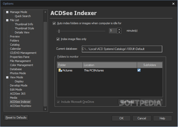Click the Location column header
This screenshot has width=178, height=127.
110,65
